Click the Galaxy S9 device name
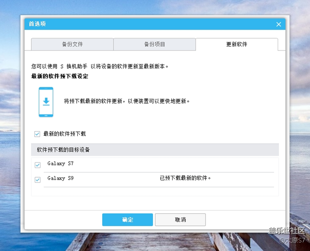 click(61, 178)
